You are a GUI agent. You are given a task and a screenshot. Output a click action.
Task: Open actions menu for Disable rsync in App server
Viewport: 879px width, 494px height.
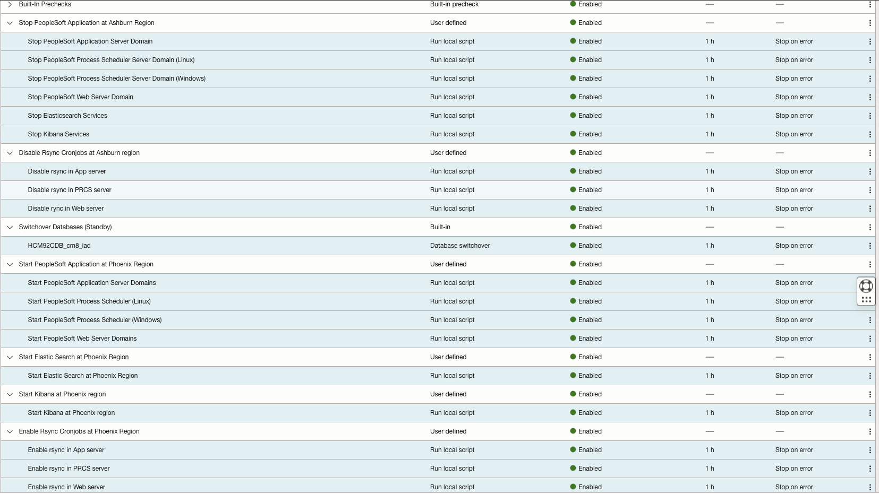pos(870,171)
